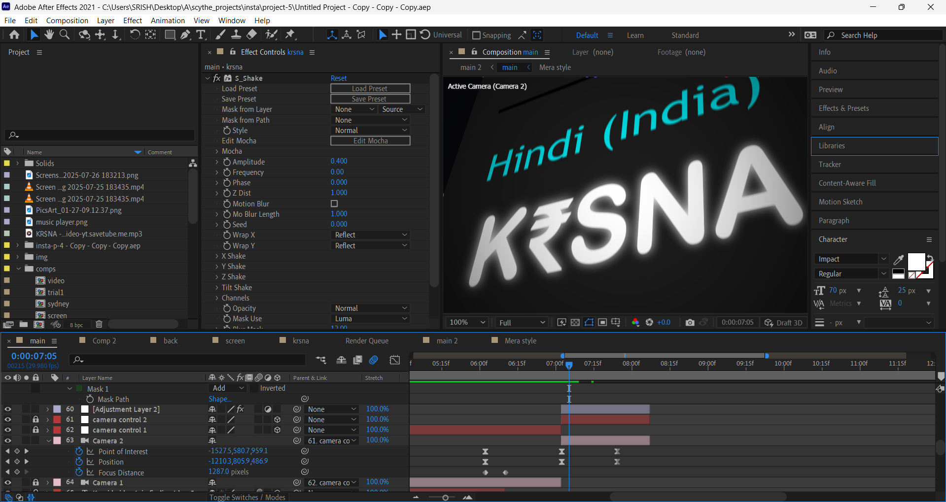Change the Mask Use dropdown from Luma

click(x=370, y=318)
